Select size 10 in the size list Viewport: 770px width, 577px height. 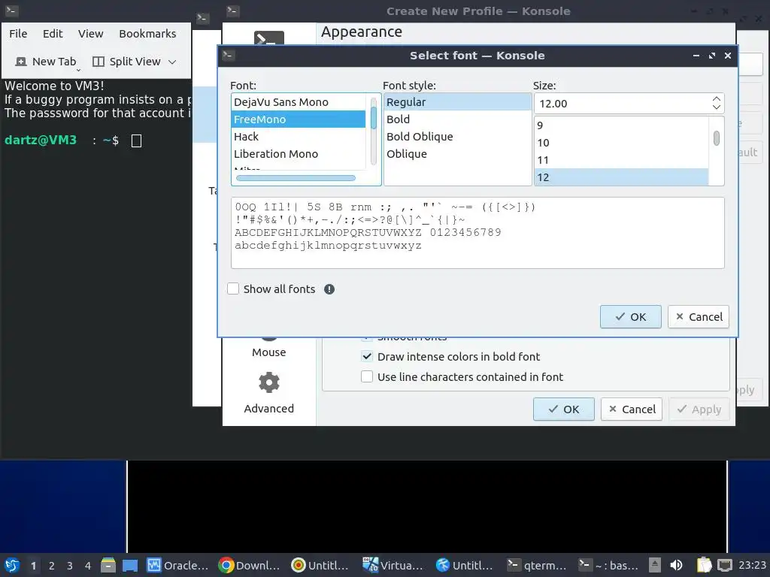(621, 143)
